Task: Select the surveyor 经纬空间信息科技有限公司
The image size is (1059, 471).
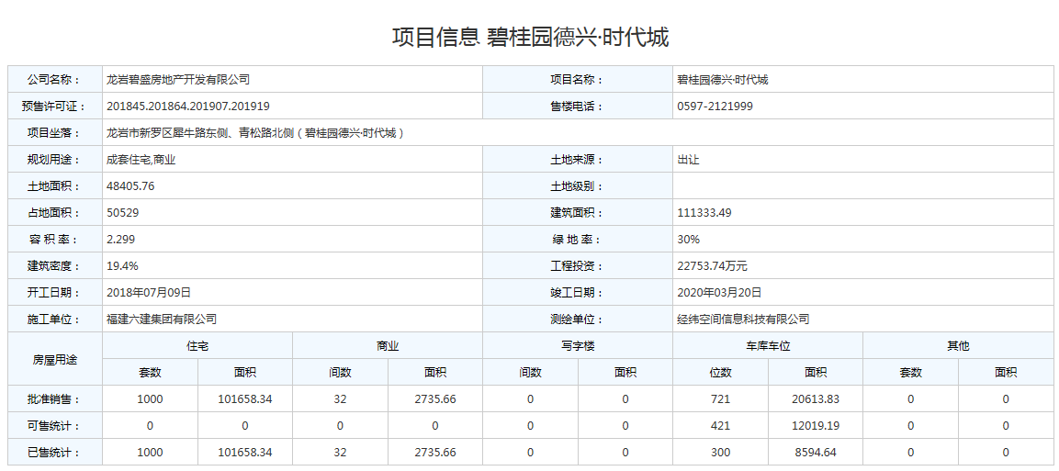Action: 743,320
